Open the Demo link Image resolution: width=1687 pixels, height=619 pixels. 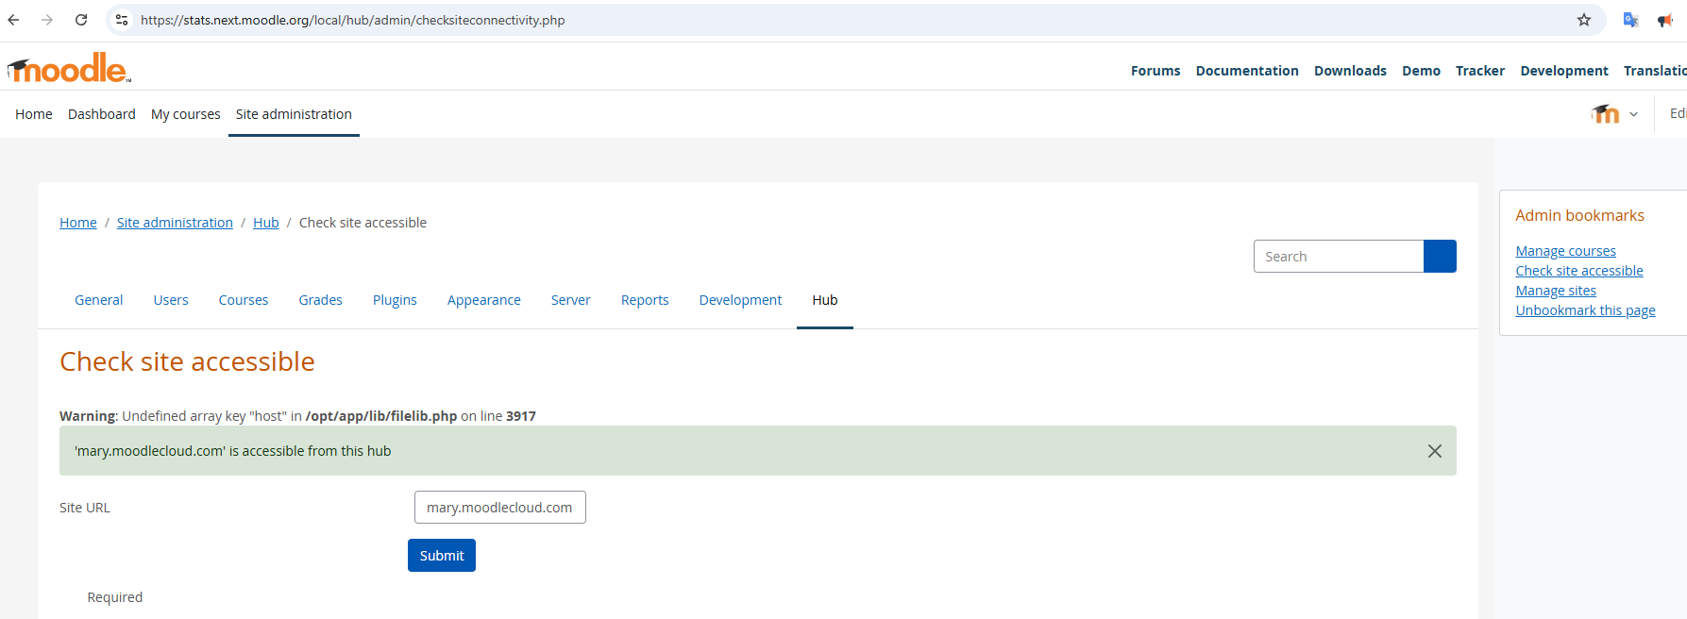pos(1421,71)
